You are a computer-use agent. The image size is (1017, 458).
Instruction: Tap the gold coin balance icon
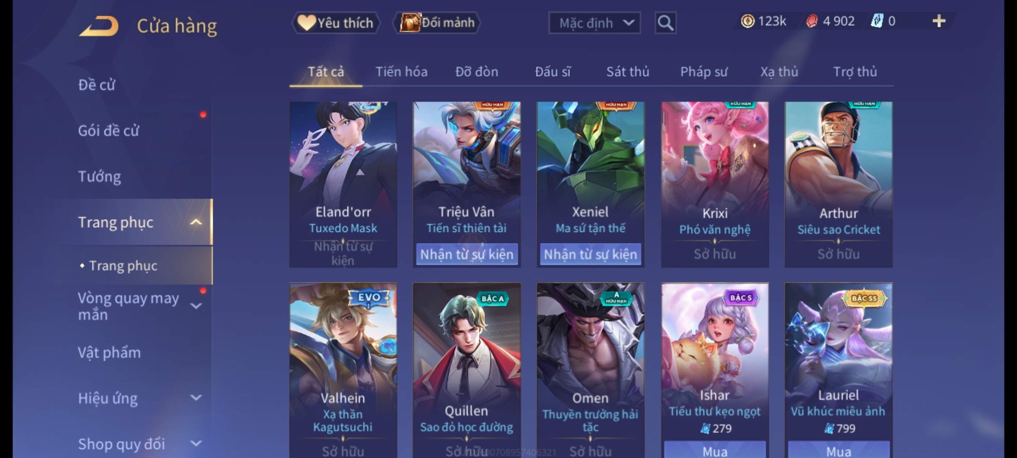747,21
